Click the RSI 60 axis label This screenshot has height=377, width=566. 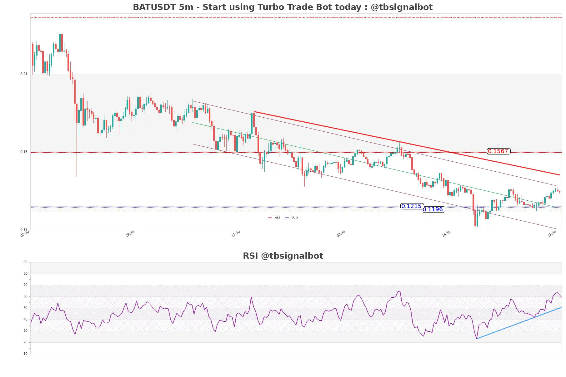pyautogui.click(x=25, y=296)
